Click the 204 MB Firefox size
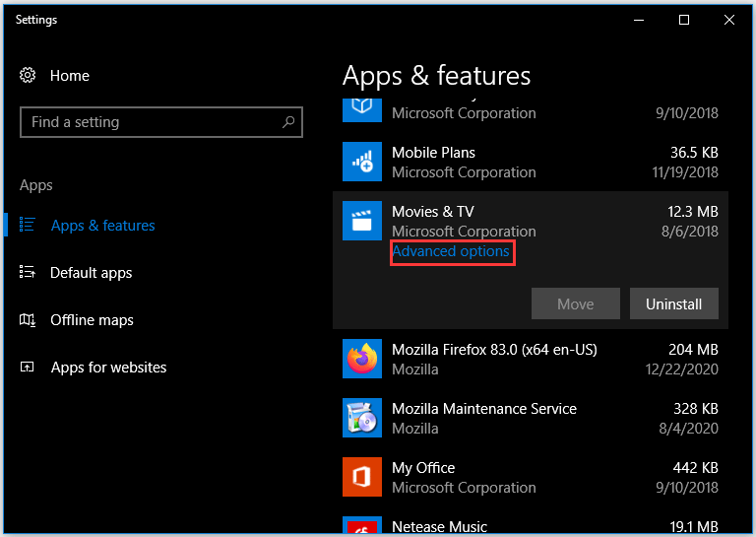 point(693,350)
